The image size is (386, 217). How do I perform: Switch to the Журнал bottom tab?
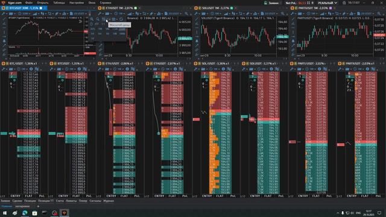pos(109,201)
